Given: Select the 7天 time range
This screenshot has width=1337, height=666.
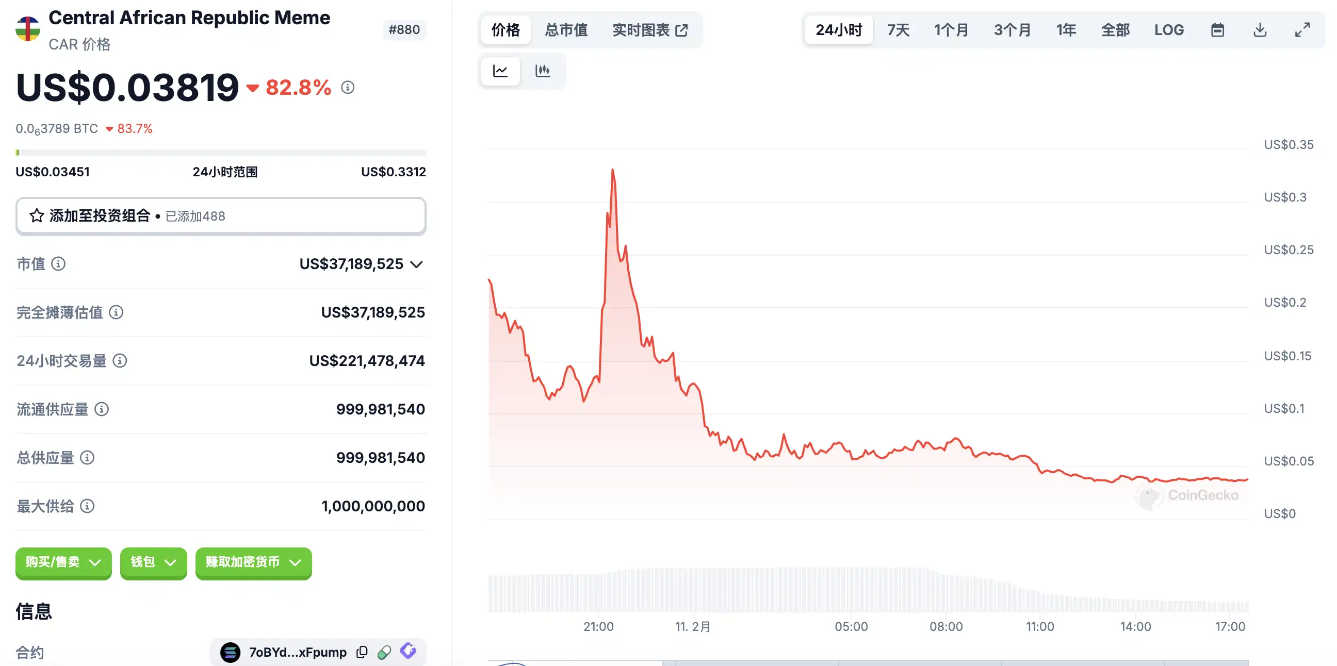Looking at the screenshot, I should pyautogui.click(x=898, y=30).
